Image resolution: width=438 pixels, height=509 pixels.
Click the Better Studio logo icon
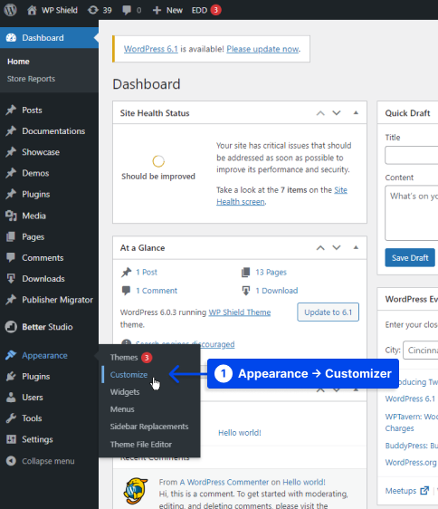(x=11, y=327)
